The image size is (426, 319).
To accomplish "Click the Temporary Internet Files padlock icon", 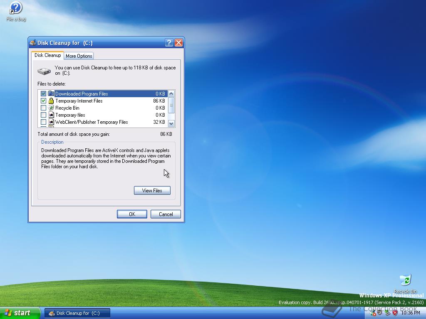I will pyautogui.click(x=51, y=101).
